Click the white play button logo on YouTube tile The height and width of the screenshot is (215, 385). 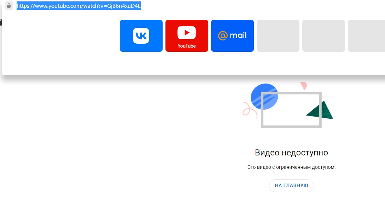pyautogui.click(x=187, y=33)
